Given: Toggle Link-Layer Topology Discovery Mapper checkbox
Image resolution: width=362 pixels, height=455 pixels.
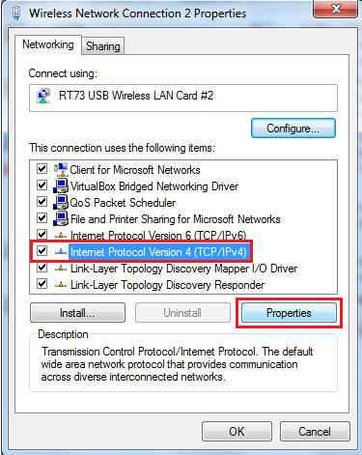Looking at the screenshot, I should (x=42, y=268).
